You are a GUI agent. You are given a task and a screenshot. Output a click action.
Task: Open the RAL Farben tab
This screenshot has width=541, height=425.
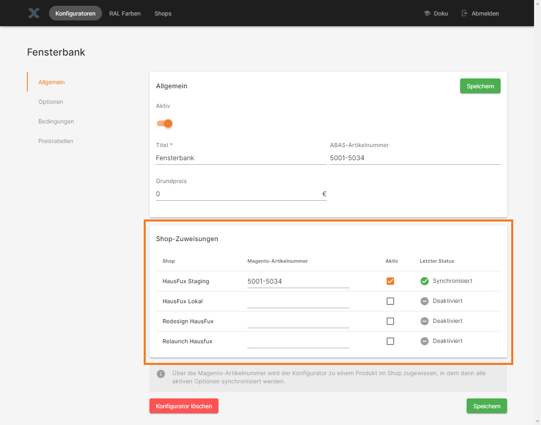click(x=125, y=13)
